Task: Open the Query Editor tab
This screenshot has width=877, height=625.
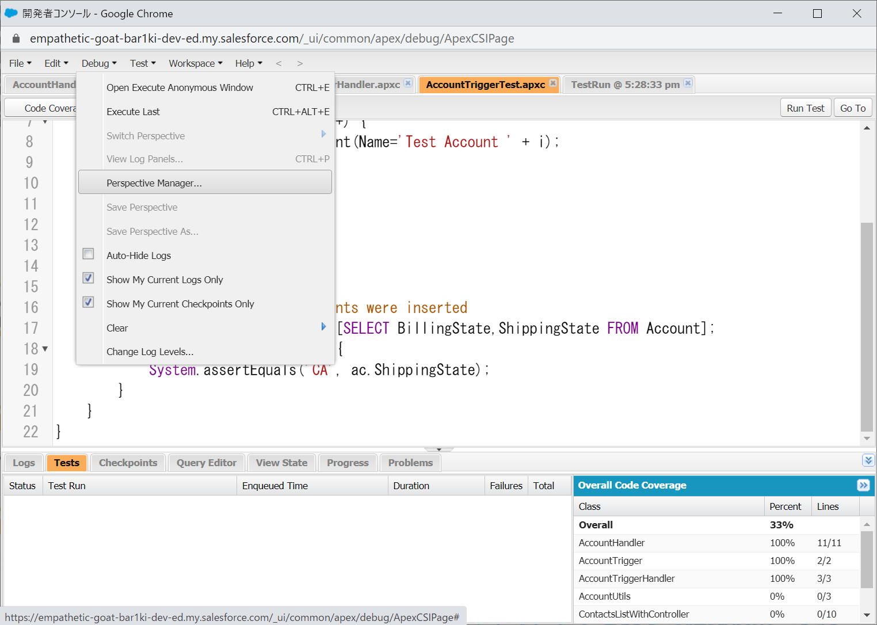Action: (206, 463)
